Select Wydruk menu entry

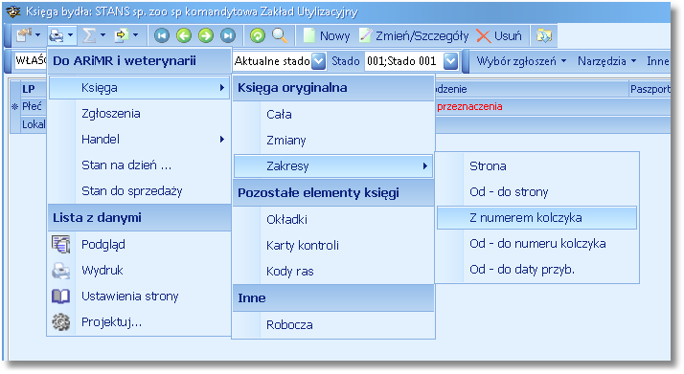pyautogui.click(x=139, y=271)
